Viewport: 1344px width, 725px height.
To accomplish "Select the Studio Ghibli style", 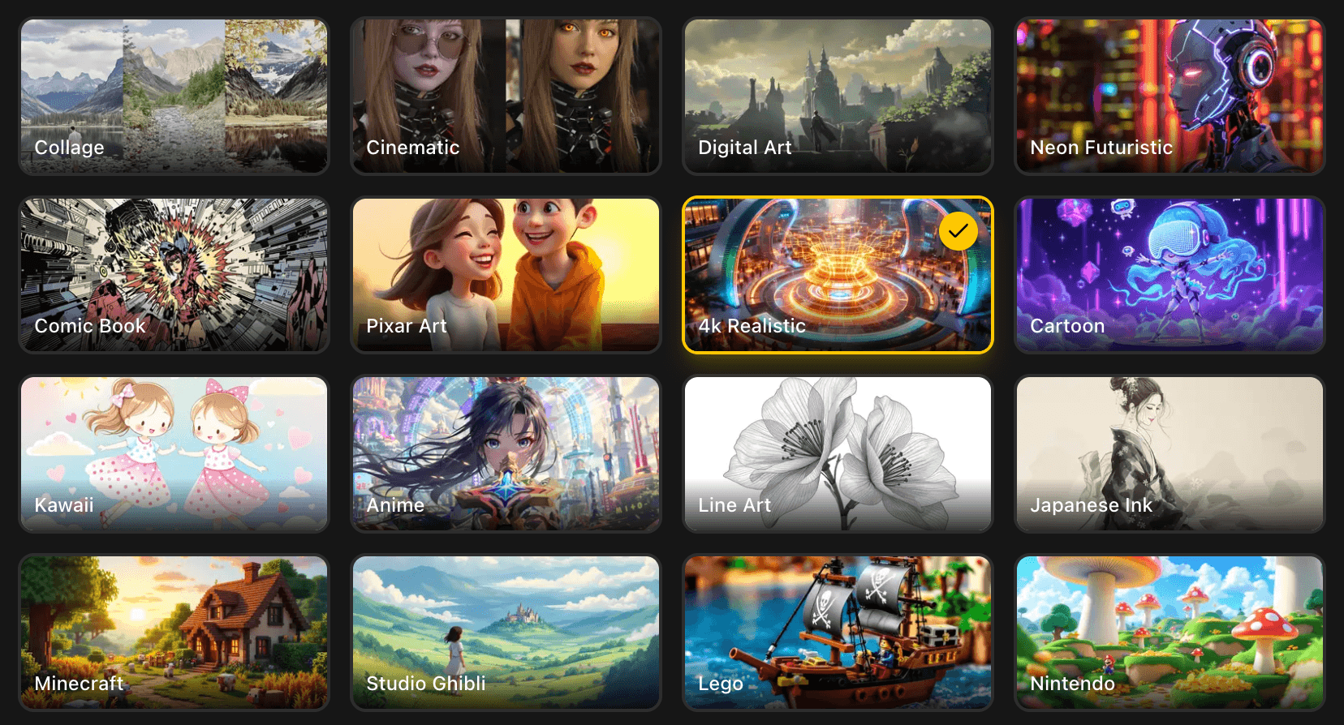I will point(506,633).
